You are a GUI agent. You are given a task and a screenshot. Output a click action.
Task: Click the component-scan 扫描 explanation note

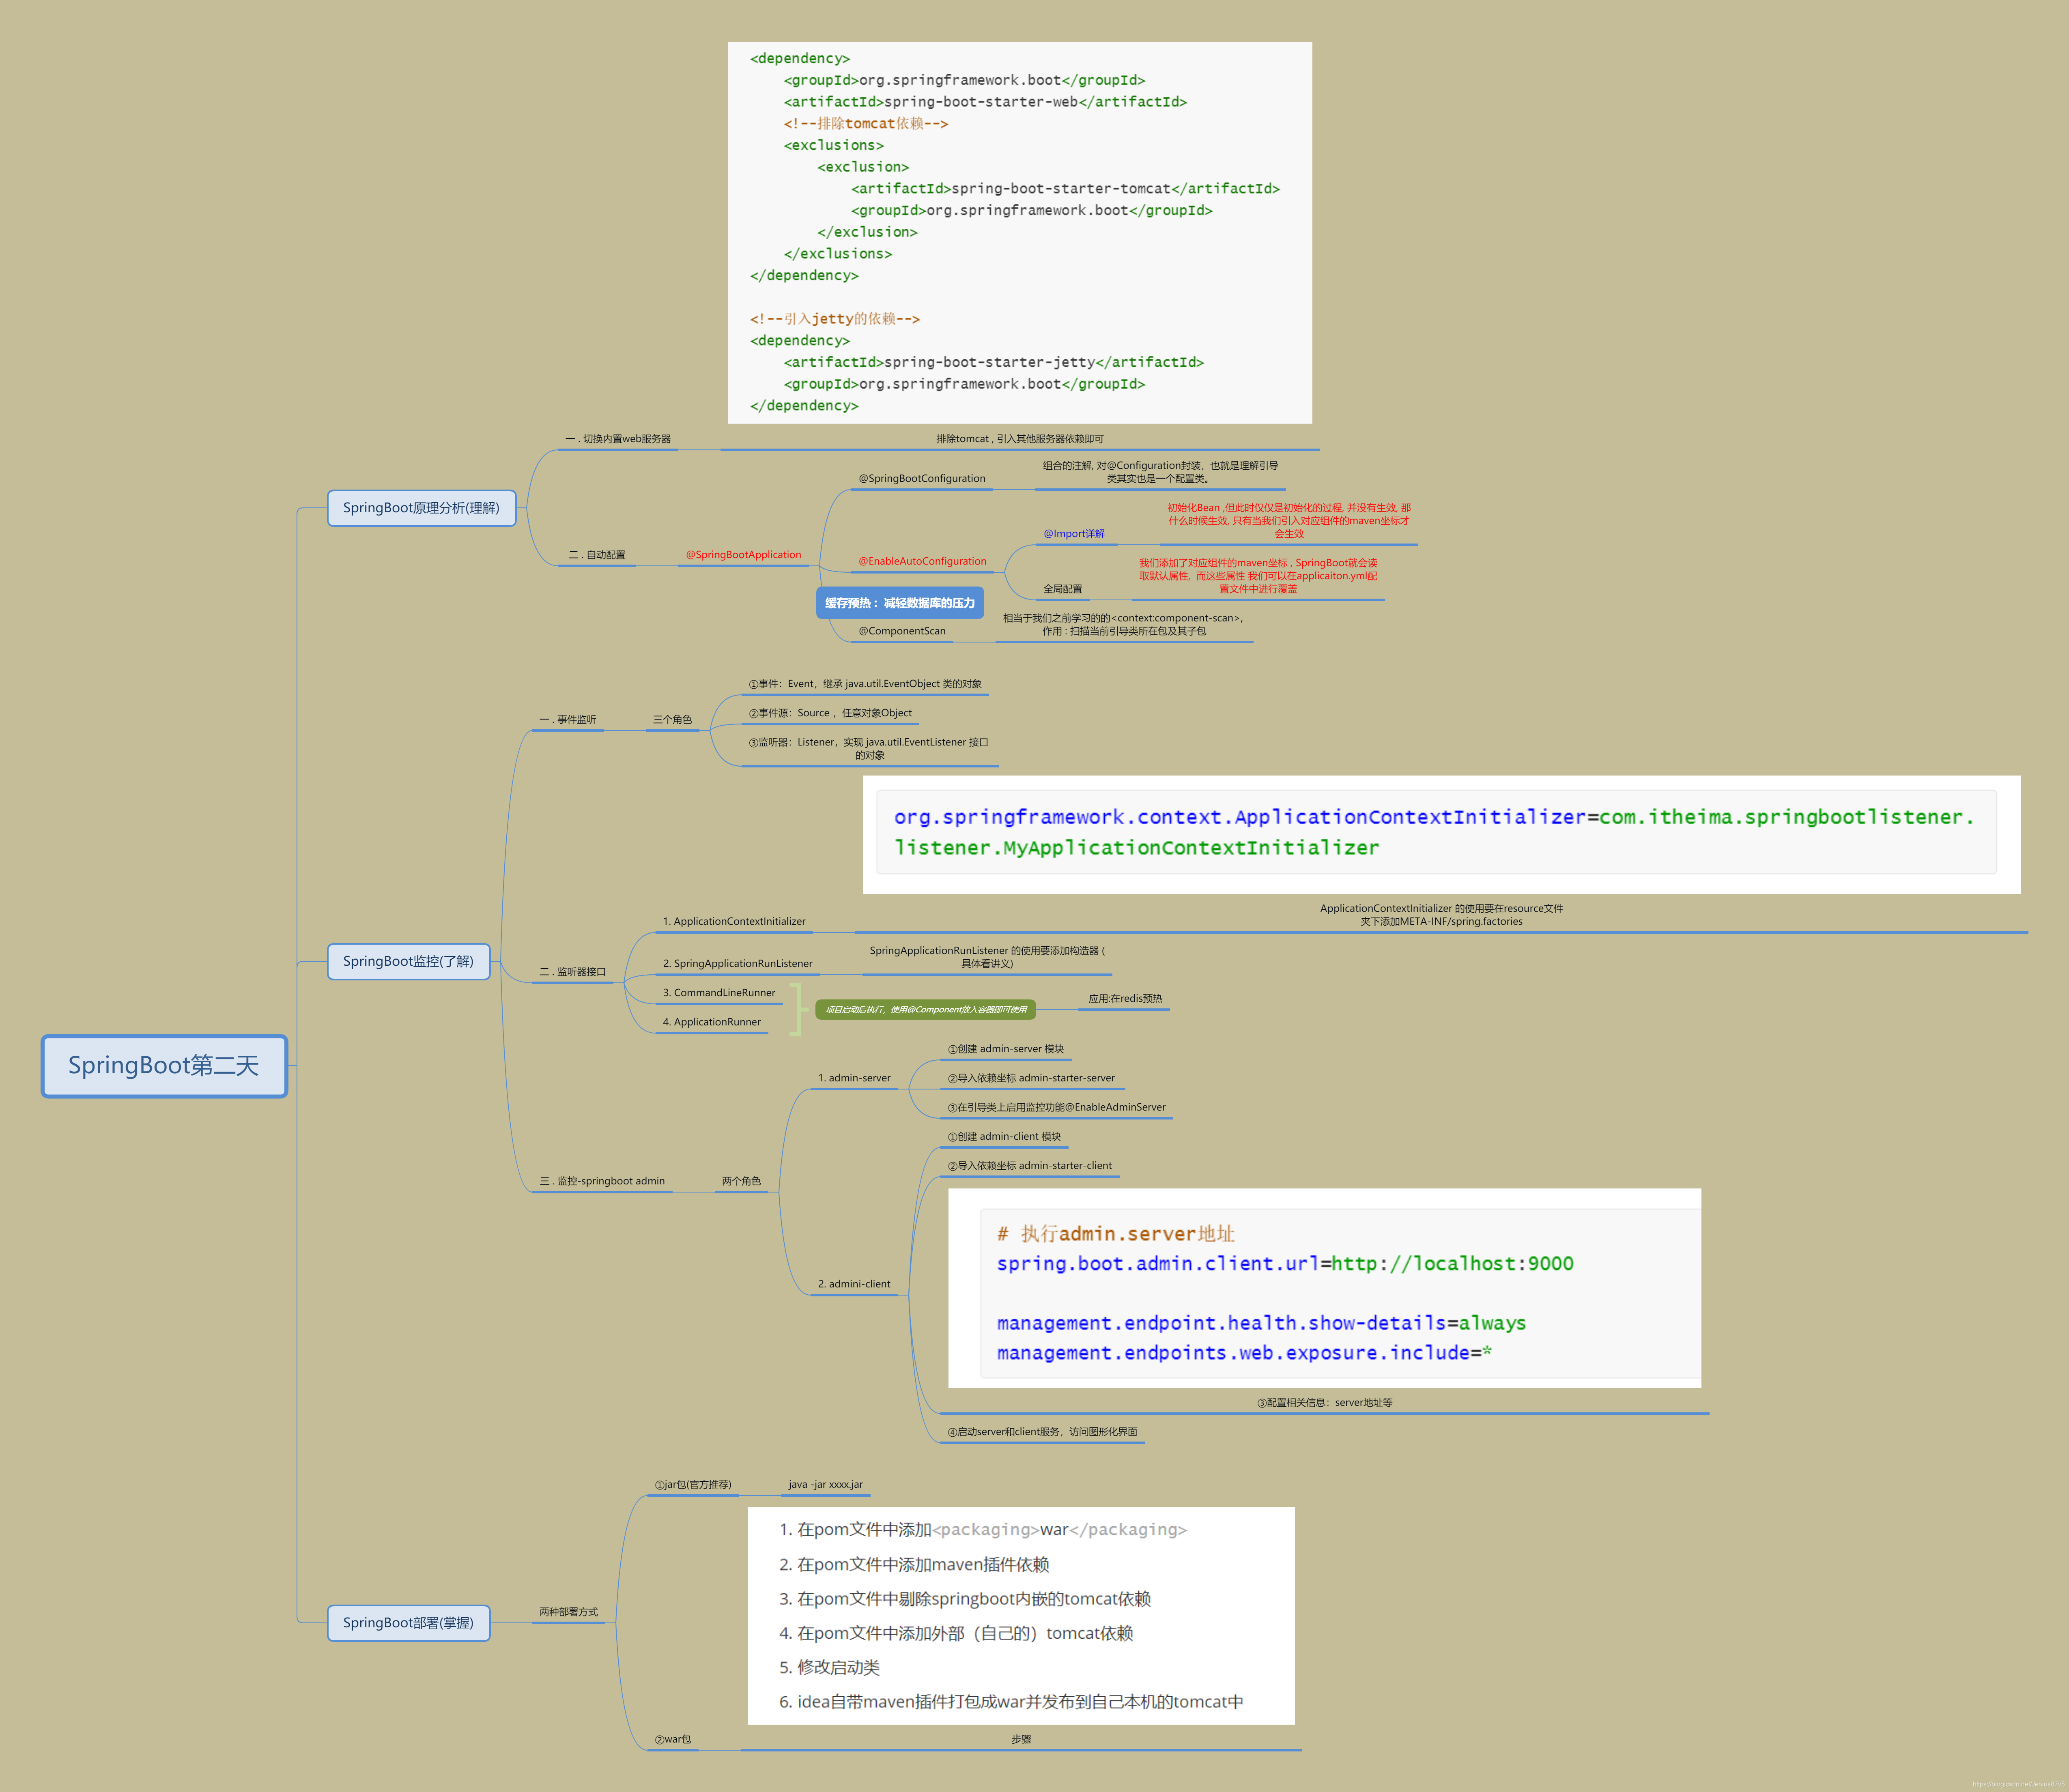pos(1124,625)
